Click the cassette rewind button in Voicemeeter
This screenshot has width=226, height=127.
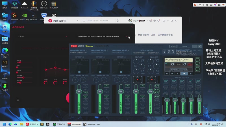pyautogui.click(x=167, y=74)
